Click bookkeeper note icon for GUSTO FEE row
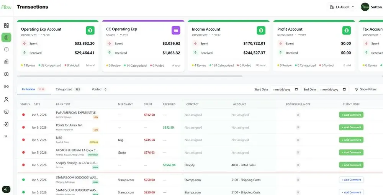Viewport: 383px width, 195px height. (x=298, y=152)
